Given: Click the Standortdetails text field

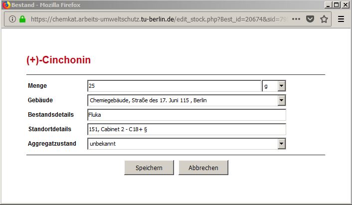Looking at the screenshot, I should pos(186,129).
